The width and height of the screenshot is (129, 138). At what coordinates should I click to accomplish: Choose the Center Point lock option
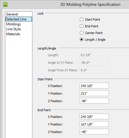point(81,33)
